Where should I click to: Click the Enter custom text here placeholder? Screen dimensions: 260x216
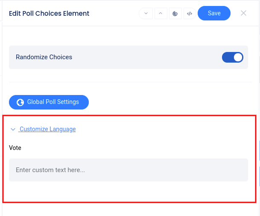50,170
